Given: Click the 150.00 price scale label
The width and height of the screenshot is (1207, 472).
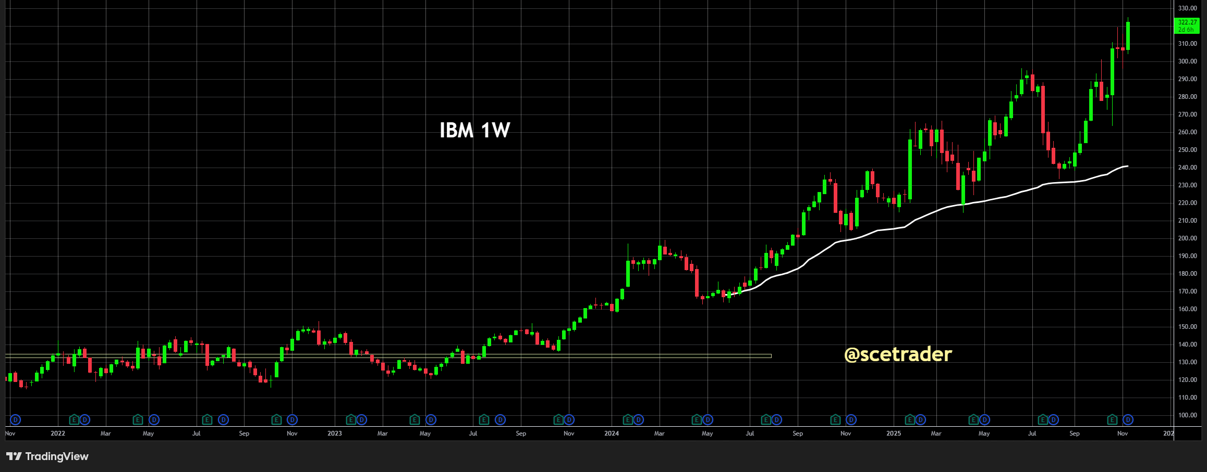Looking at the screenshot, I should [1188, 327].
